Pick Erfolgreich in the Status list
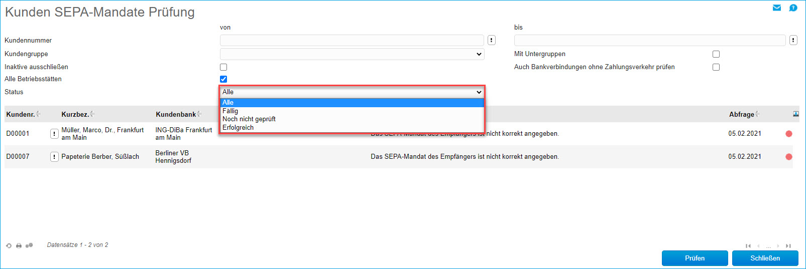The height and width of the screenshot is (269, 806). 238,128
